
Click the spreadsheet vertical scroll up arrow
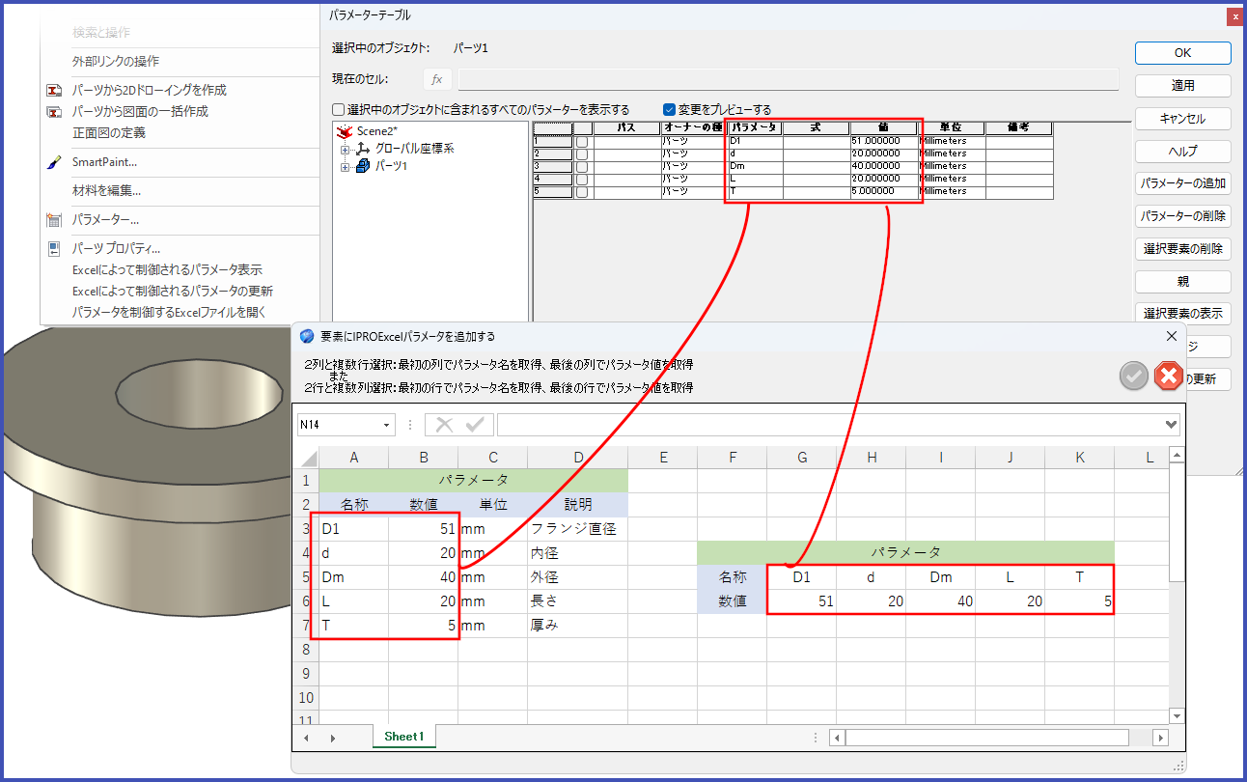(1177, 455)
